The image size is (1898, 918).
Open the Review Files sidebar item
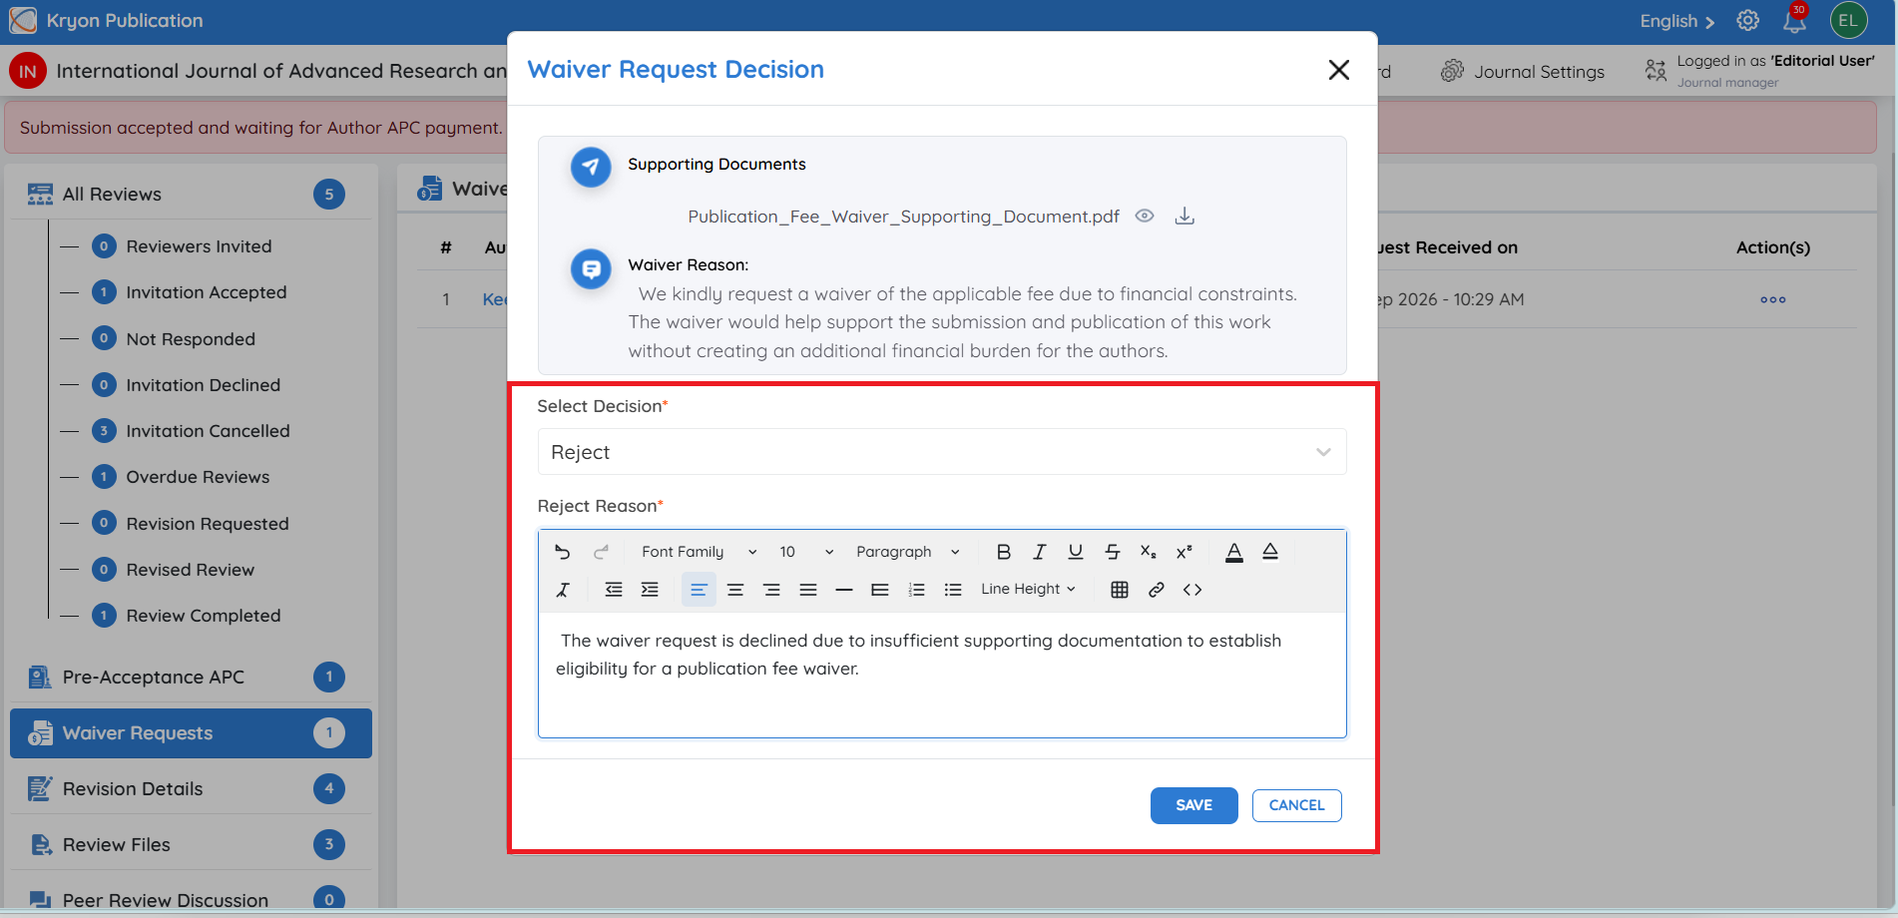click(191, 845)
